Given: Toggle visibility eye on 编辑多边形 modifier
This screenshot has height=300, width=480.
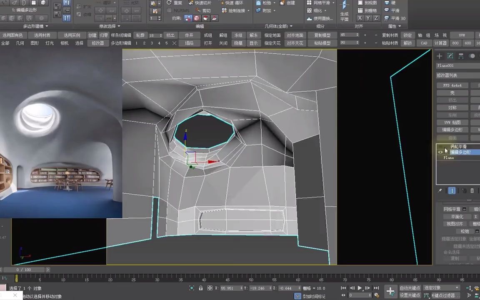Looking at the screenshot, I should pyautogui.click(x=440, y=152).
